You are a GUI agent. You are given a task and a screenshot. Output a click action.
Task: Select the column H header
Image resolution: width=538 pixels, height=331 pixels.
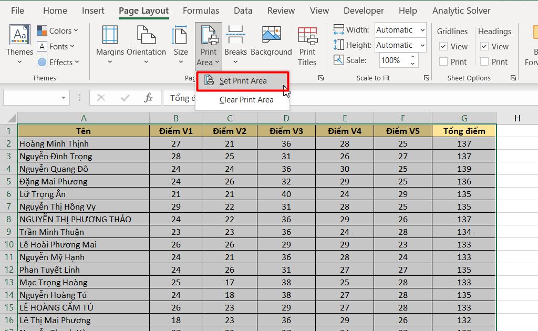click(x=517, y=118)
